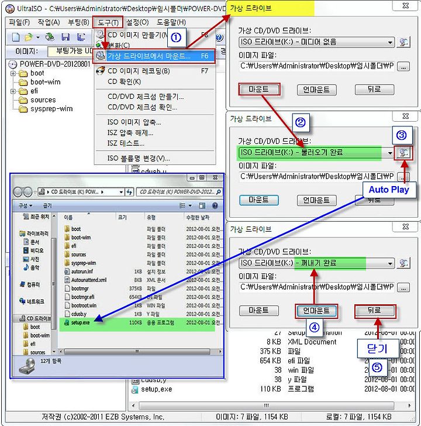The height and width of the screenshot is (426, 421).
Task: Click image file path field in 미디어 없음 dialog
Action: pos(317,66)
